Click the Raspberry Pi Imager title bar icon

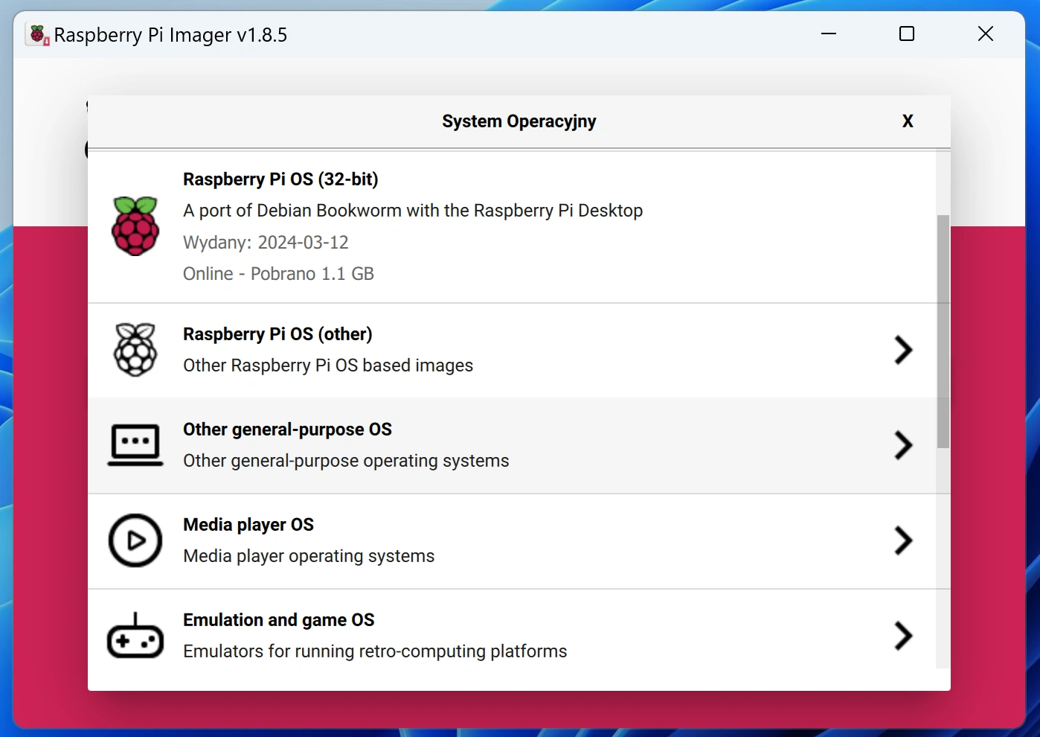[x=38, y=34]
